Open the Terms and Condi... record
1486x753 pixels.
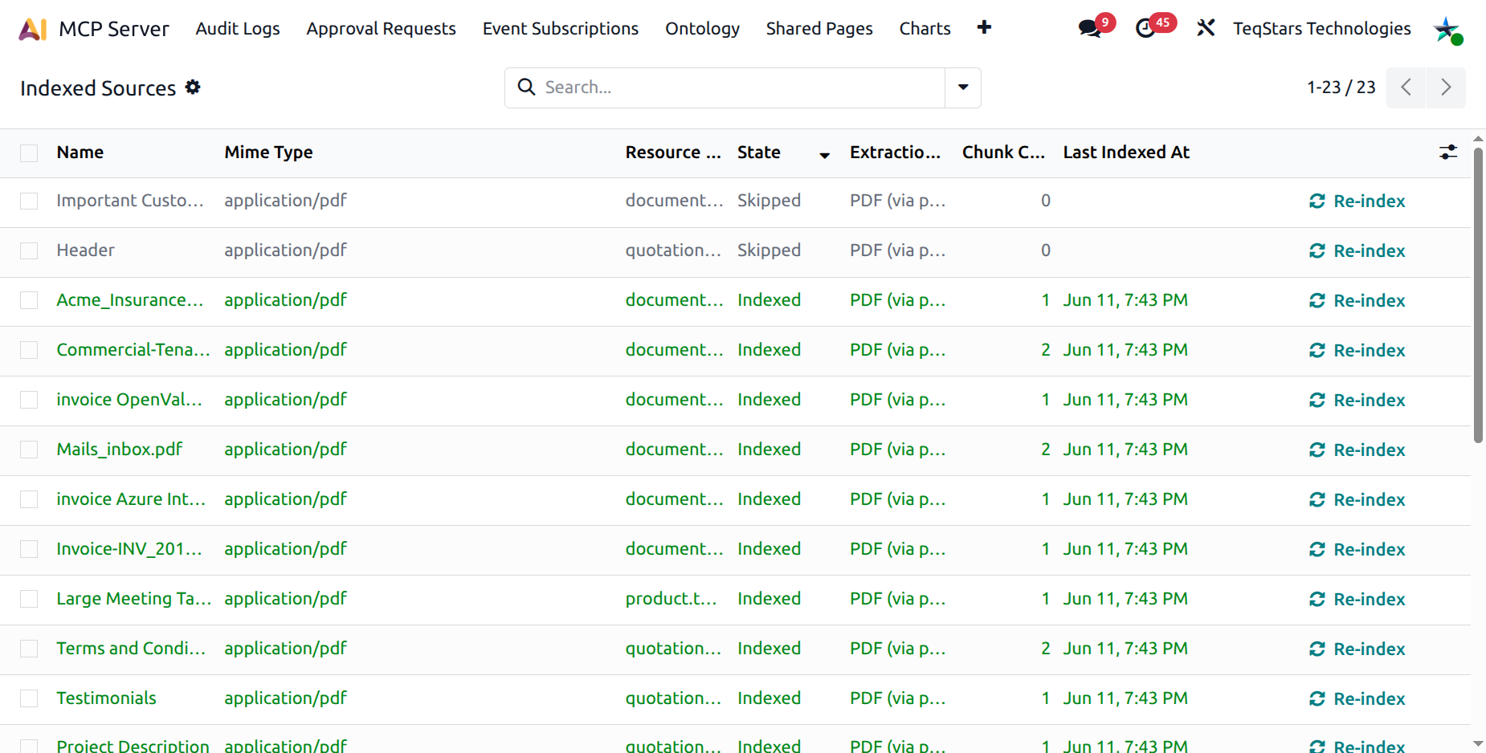click(x=131, y=649)
